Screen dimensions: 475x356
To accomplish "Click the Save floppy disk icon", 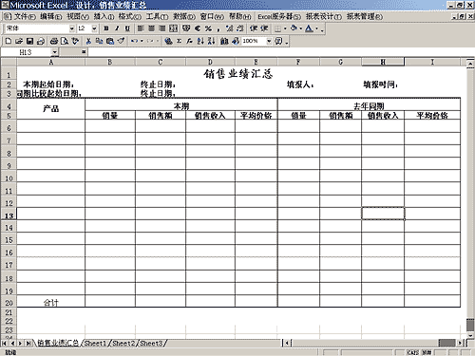I will (x=29, y=41).
